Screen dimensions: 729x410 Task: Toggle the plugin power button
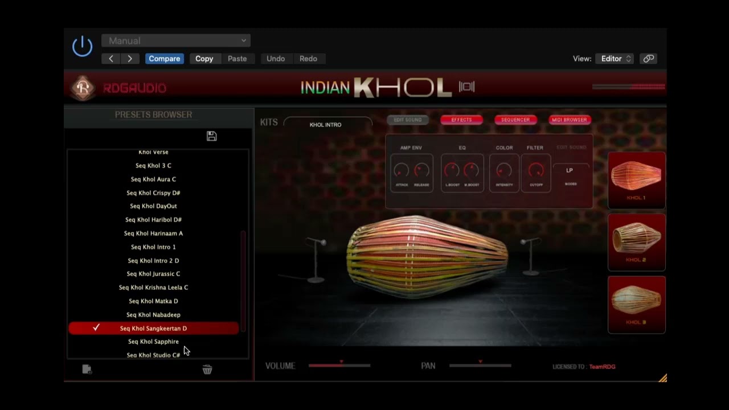tap(83, 46)
